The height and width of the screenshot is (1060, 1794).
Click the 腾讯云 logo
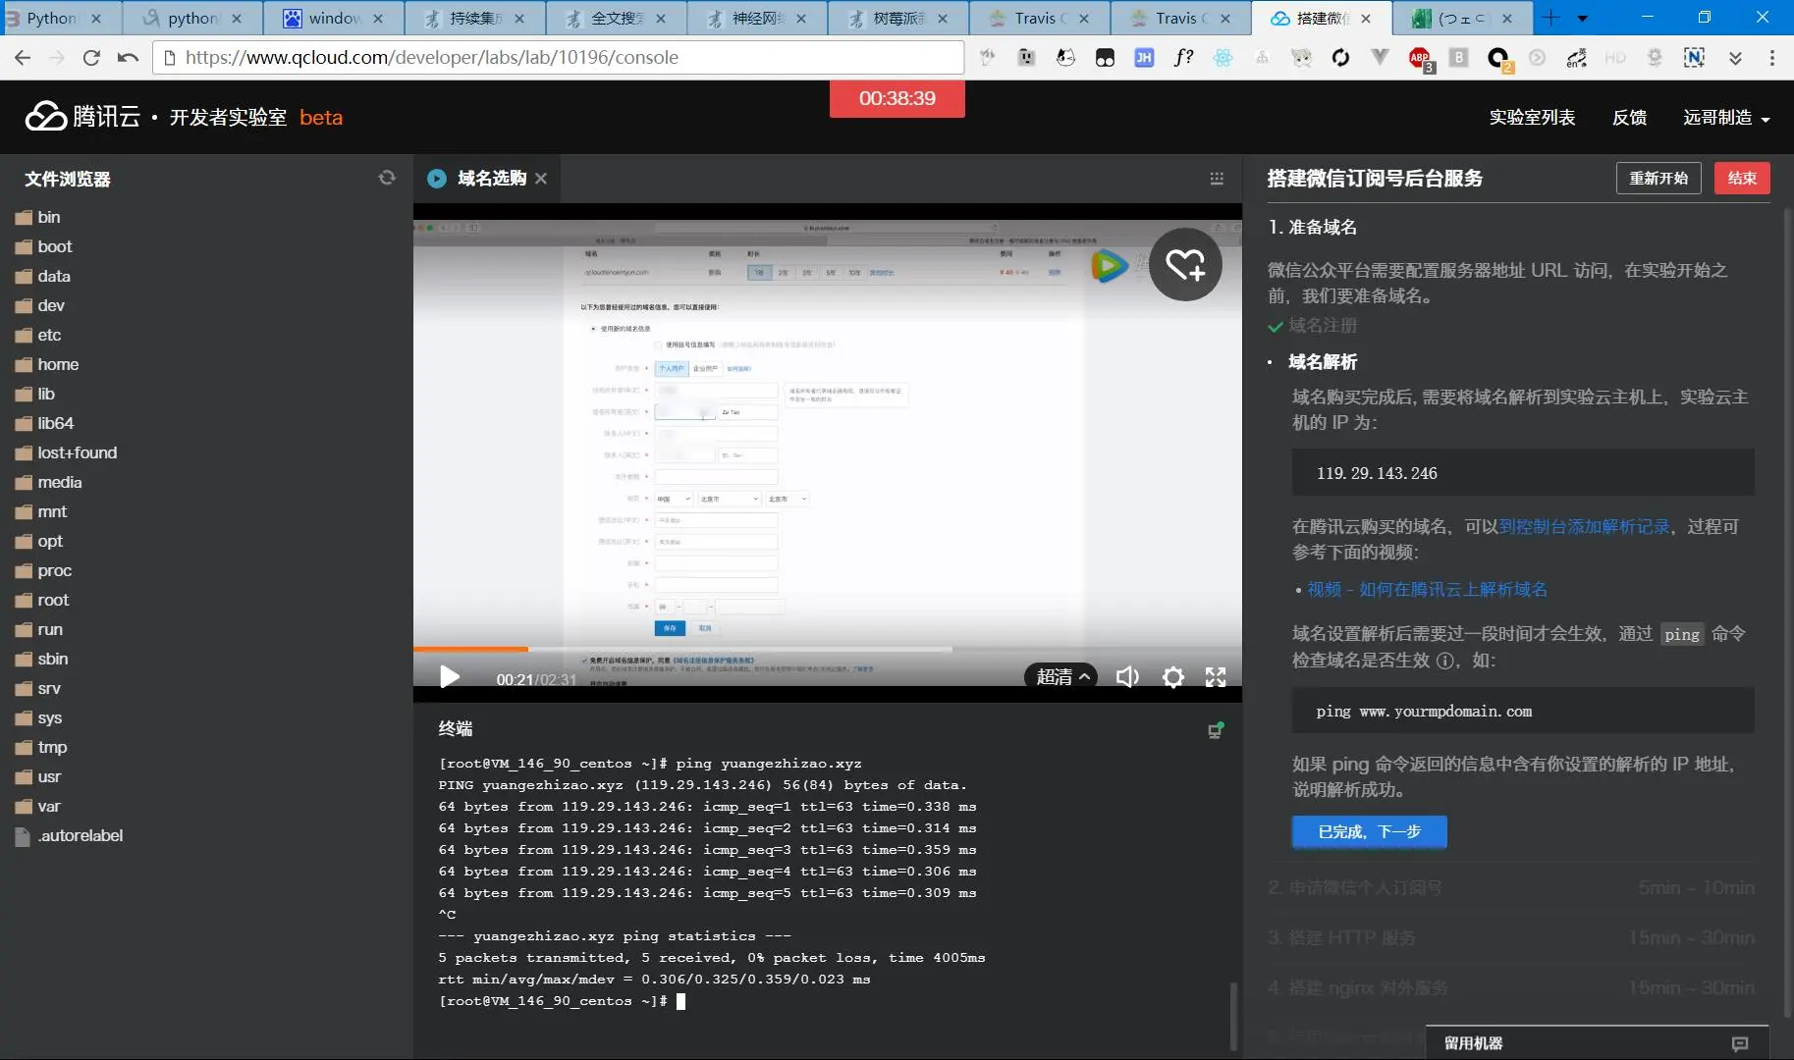(x=82, y=117)
